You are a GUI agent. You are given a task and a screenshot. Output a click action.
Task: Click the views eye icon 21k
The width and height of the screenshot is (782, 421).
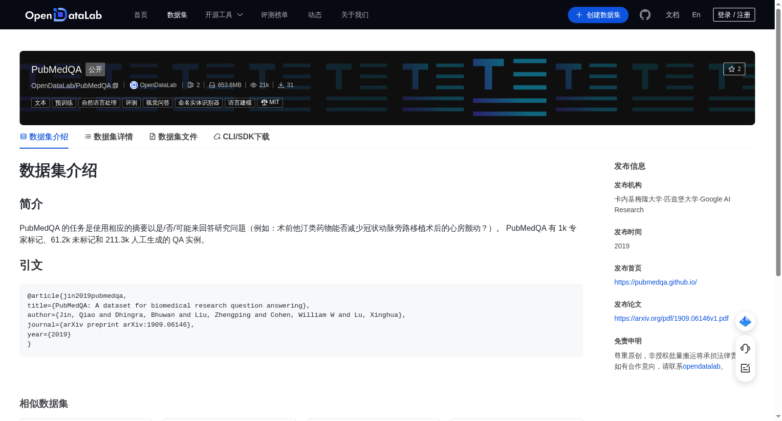254,85
